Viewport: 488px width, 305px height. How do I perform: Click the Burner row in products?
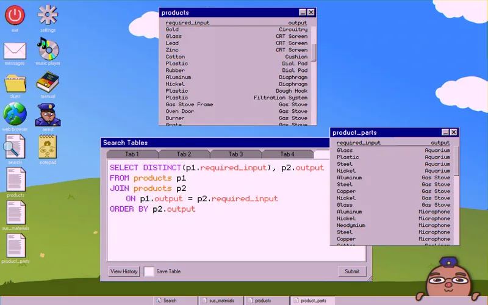(x=236, y=118)
